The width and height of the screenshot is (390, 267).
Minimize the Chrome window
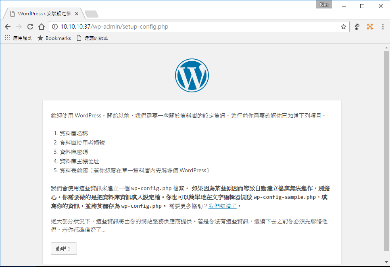coord(344,6)
